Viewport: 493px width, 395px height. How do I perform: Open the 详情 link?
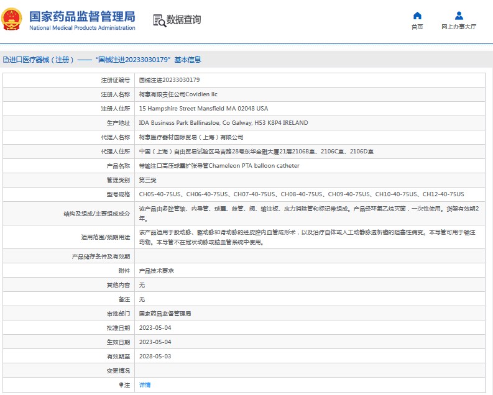[x=144, y=385]
